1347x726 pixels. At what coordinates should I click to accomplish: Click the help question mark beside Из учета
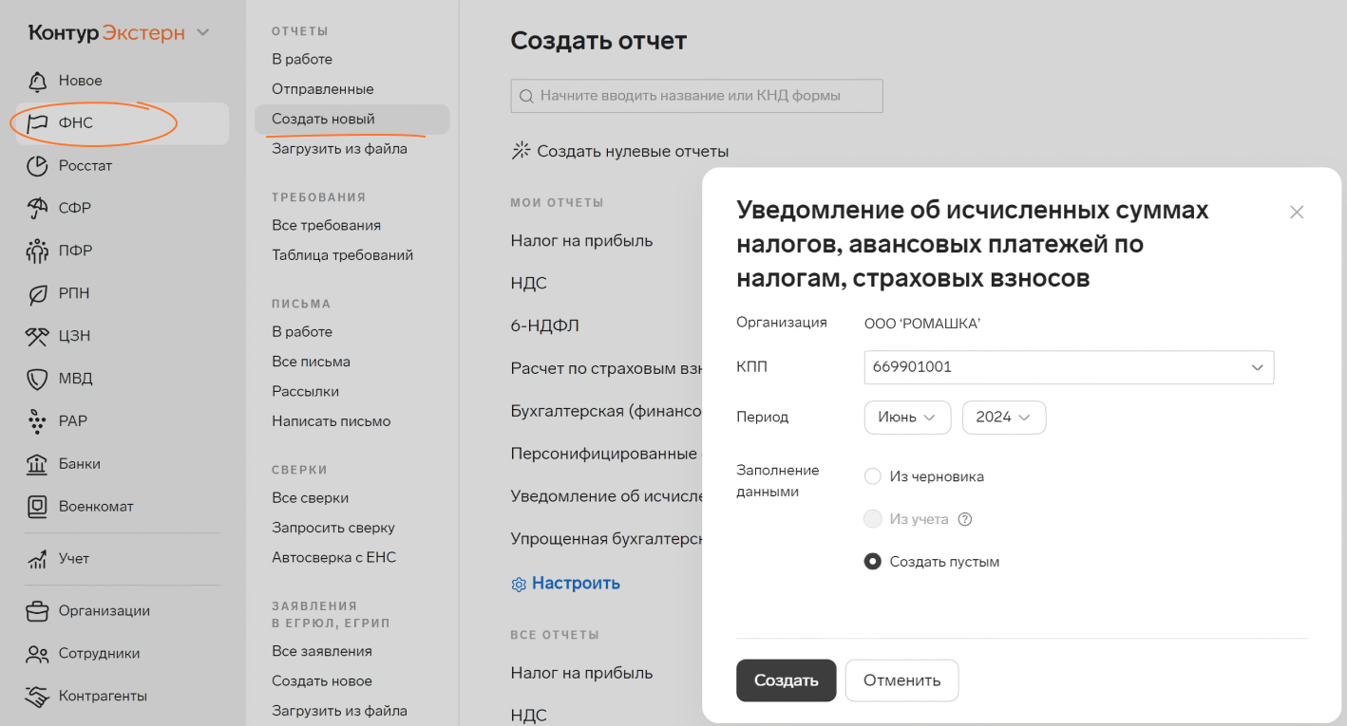pyautogui.click(x=965, y=519)
